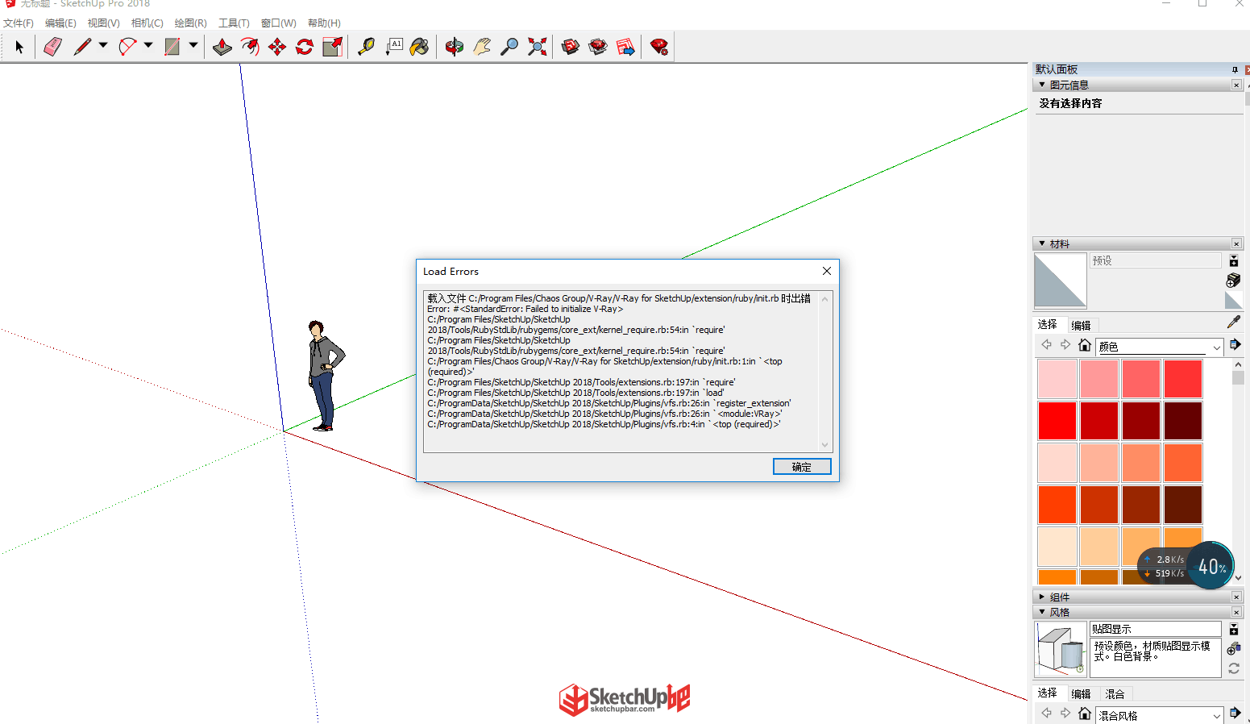Send model to LayOut
This screenshot has height=724, width=1250.
click(x=625, y=47)
